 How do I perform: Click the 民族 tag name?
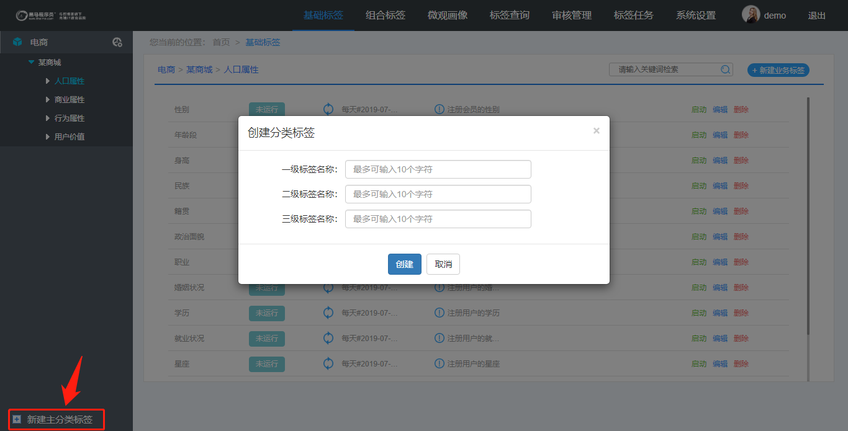[182, 185]
